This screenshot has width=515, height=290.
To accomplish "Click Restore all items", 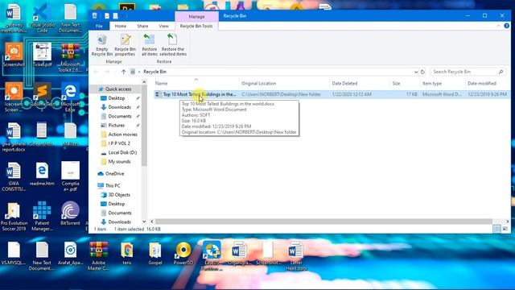I will 149,45.
